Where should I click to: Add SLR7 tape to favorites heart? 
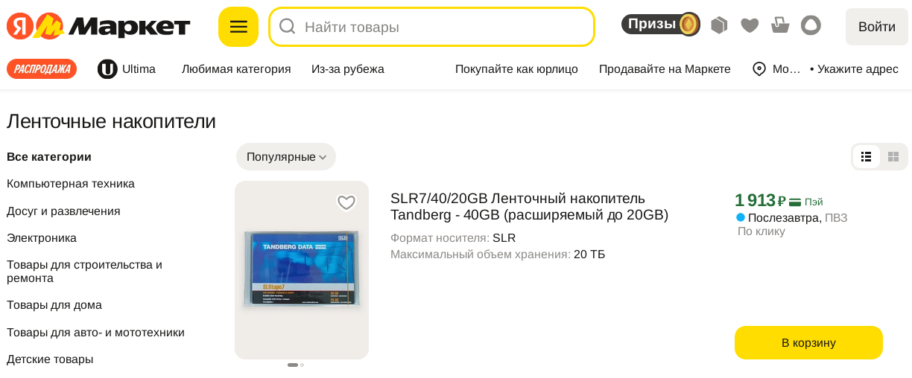pos(346,202)
